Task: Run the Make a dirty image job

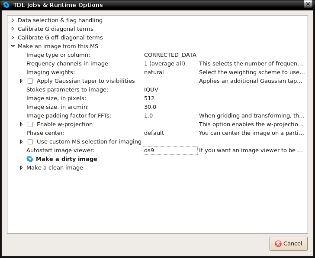Action: tap(67, 159)
